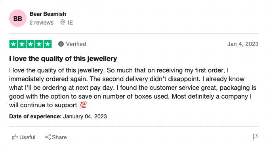Open the review title about jewellery quality
The image size is (267, 150).
pos(63,59)
